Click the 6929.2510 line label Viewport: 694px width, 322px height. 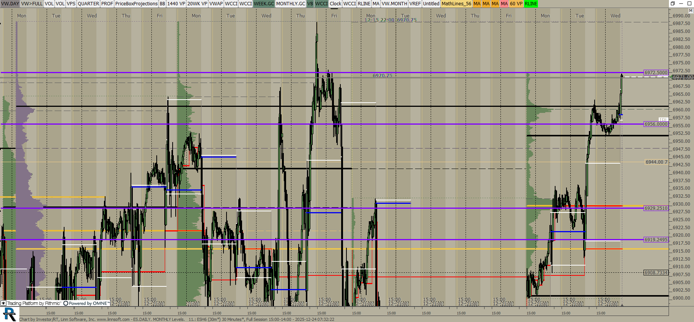tap(656, 208)
